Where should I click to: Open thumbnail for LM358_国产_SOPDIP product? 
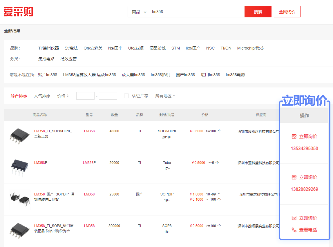pos(19,199)
